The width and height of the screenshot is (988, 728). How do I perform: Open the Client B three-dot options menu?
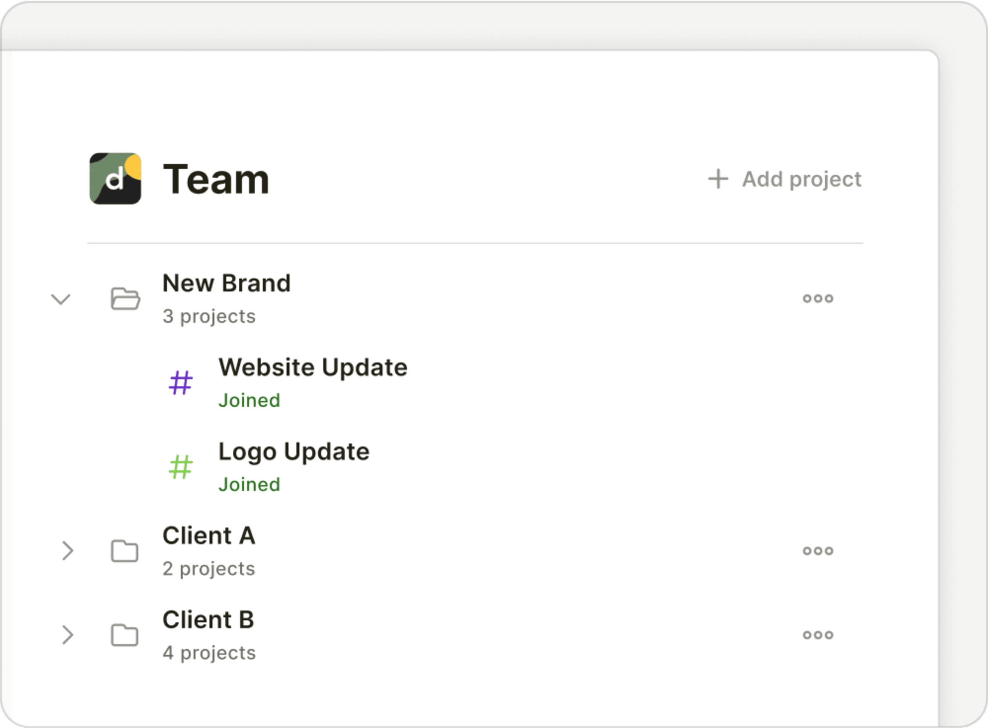[x=818, y=635]
